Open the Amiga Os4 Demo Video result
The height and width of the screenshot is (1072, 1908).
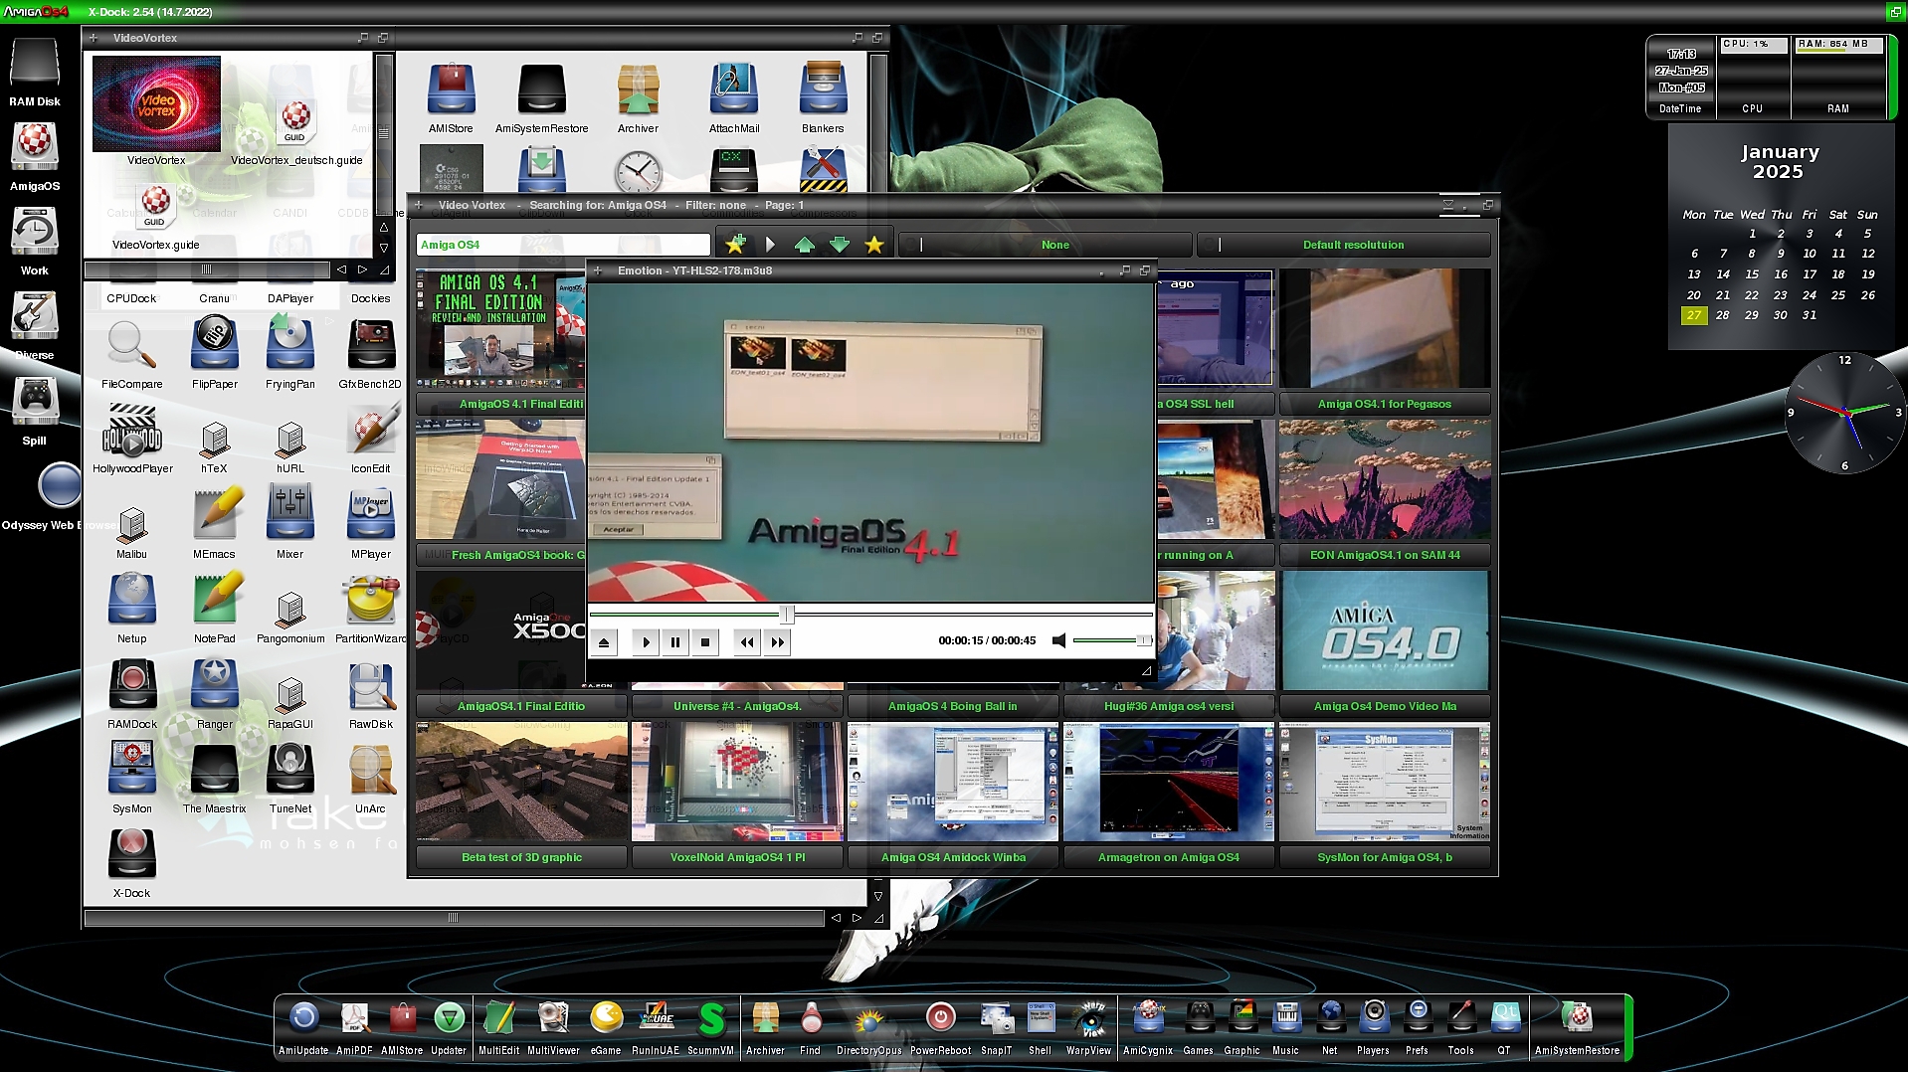pos(1384,706)
